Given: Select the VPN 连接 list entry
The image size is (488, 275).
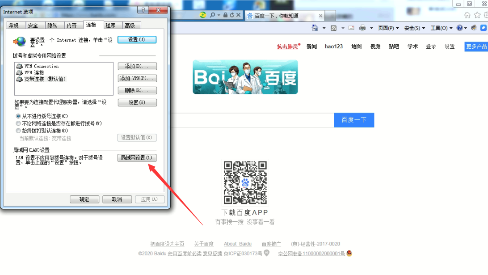Looking at the screenshot, I should (30, 72).
